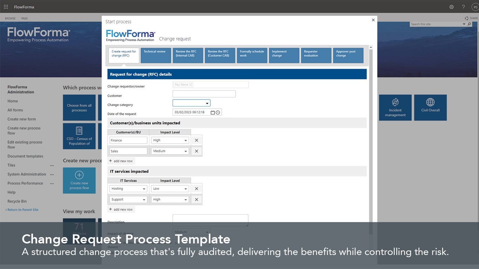Open CSO Census of Population tile

tap(79, 136)
